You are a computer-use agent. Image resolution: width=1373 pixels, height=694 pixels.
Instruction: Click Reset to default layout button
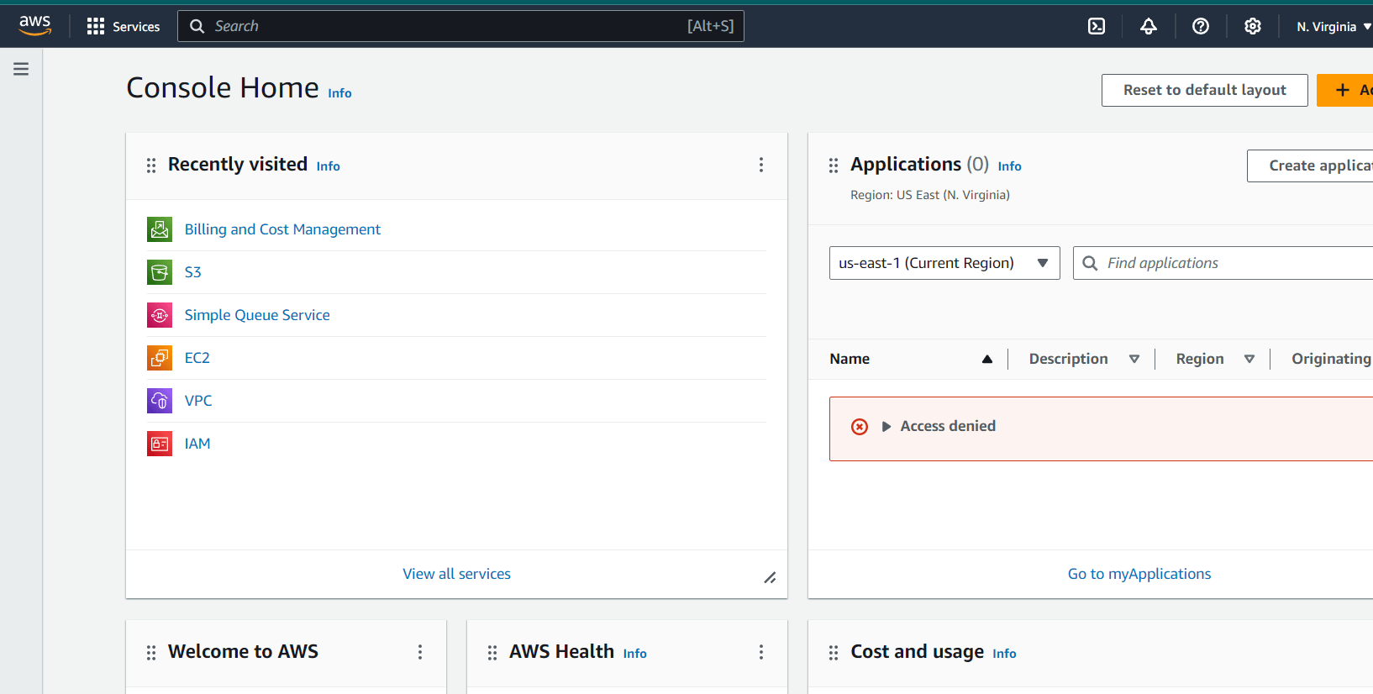1204,90
